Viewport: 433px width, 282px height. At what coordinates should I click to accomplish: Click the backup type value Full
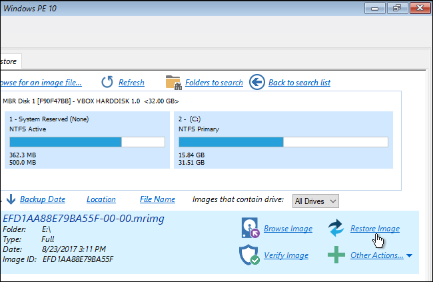tap(48, 239)
